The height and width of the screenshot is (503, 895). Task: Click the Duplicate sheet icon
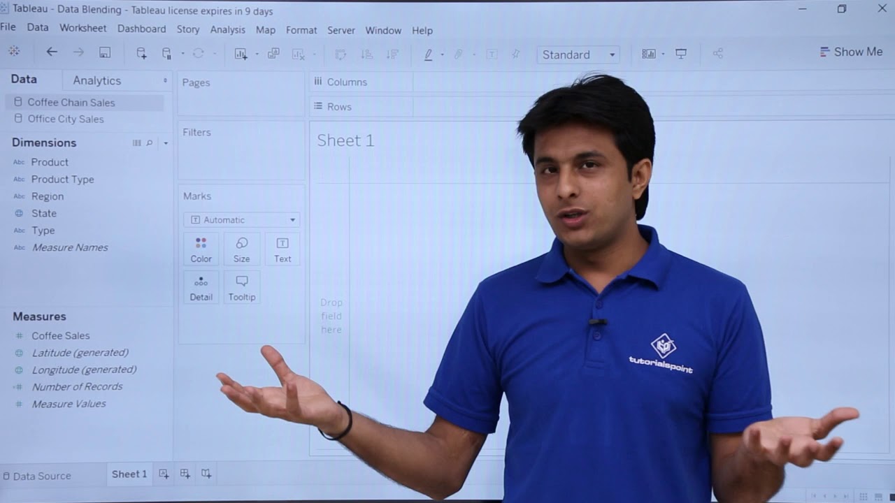point(273,53)
